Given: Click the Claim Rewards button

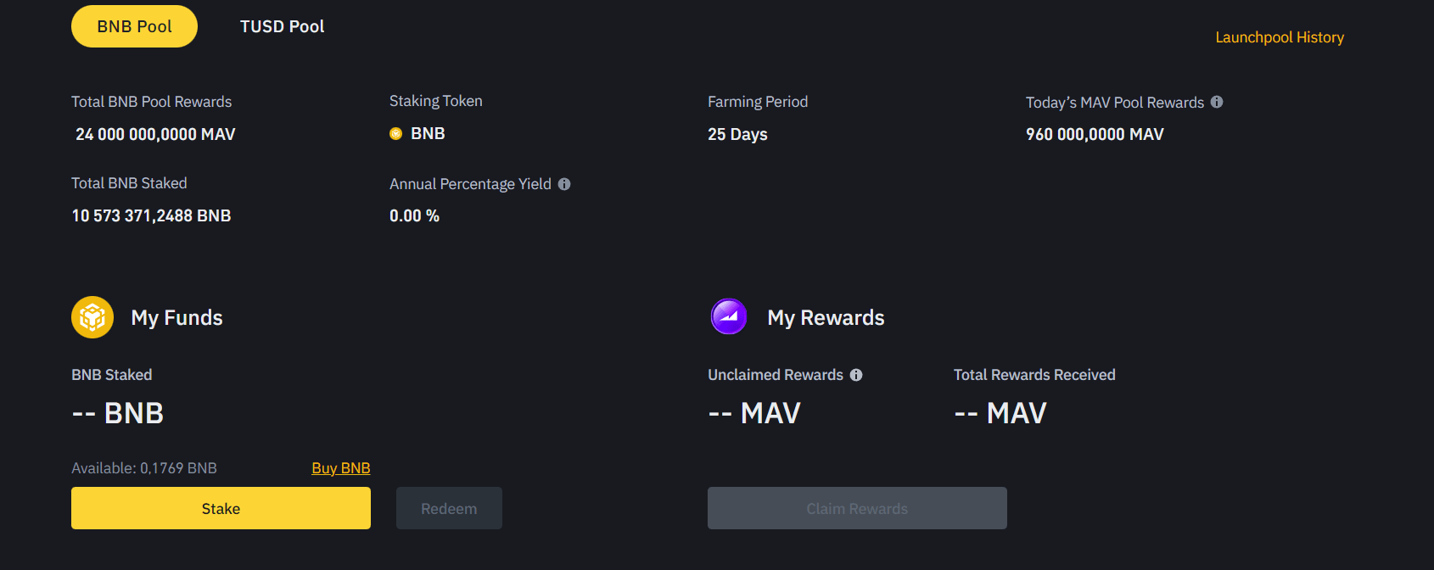Looking at the screenshot, I should click(x=857, y=508).
